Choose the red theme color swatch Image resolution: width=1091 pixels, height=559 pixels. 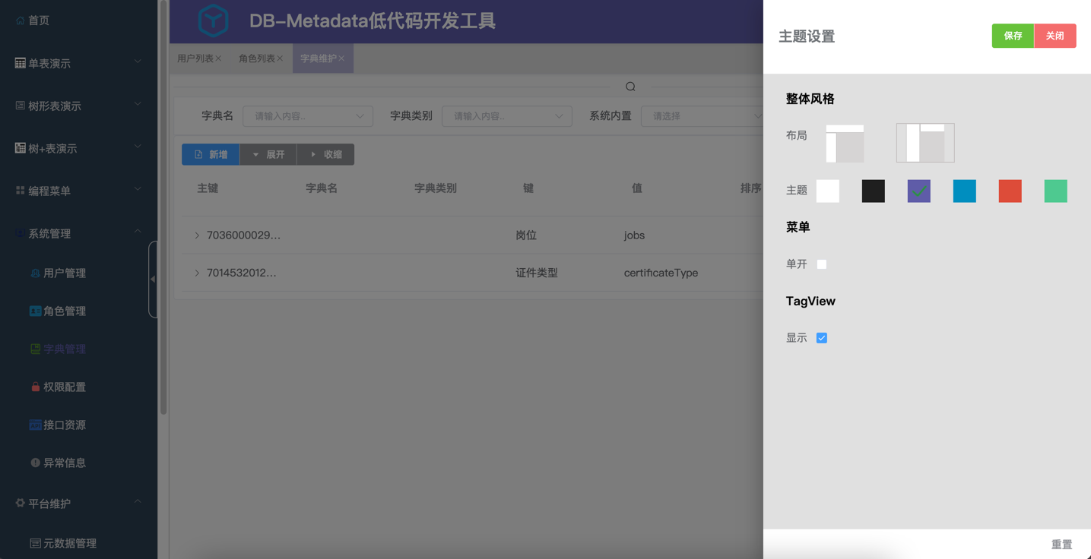click(1010, 191)
